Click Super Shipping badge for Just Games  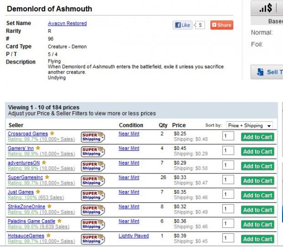point(92,195)
